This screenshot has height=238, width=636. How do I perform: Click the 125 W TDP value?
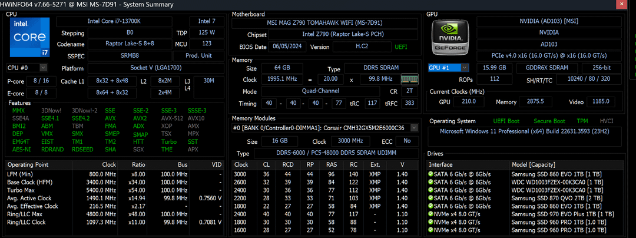[x=207, y=32]
